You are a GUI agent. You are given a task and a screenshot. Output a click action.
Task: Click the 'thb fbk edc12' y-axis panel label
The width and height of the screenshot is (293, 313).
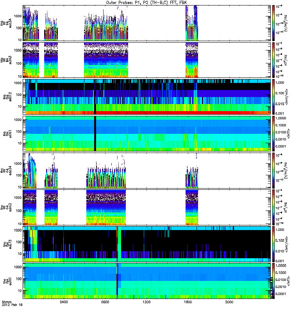pyautogui.click(x=7, y=97)
